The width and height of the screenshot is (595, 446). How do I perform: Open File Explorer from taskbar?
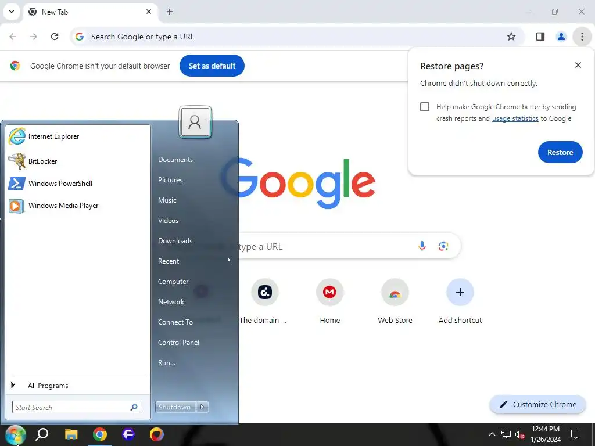tap(71, 434)
